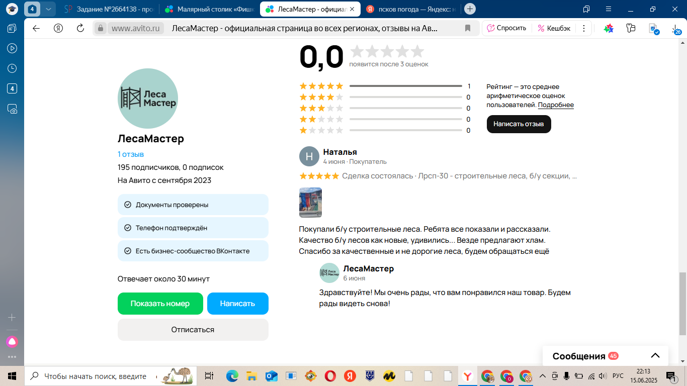
Task: Open the Alice assistant icon in the sidebar
Action: (x=12, y=342)
